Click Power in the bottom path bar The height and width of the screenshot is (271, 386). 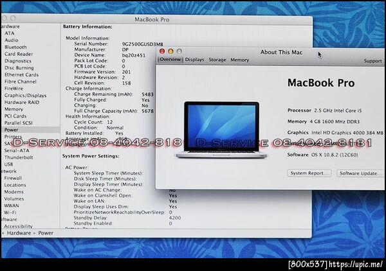(46, 233)
